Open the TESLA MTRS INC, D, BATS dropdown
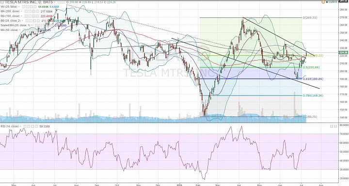Screen dimensions: 349x186 [54, 2]
